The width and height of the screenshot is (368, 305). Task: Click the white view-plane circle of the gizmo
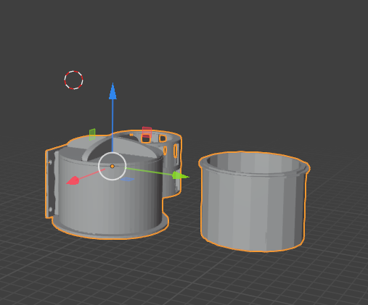click(x=113, y=166)
